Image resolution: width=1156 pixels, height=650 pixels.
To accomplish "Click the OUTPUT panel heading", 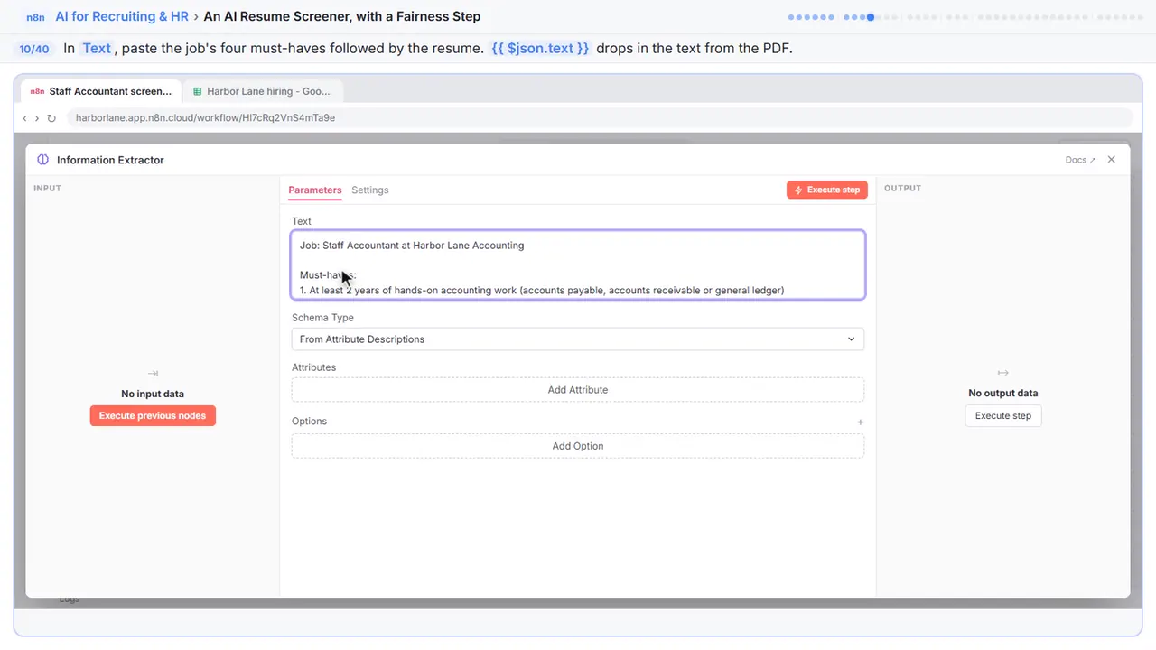I will coord(903,189).
